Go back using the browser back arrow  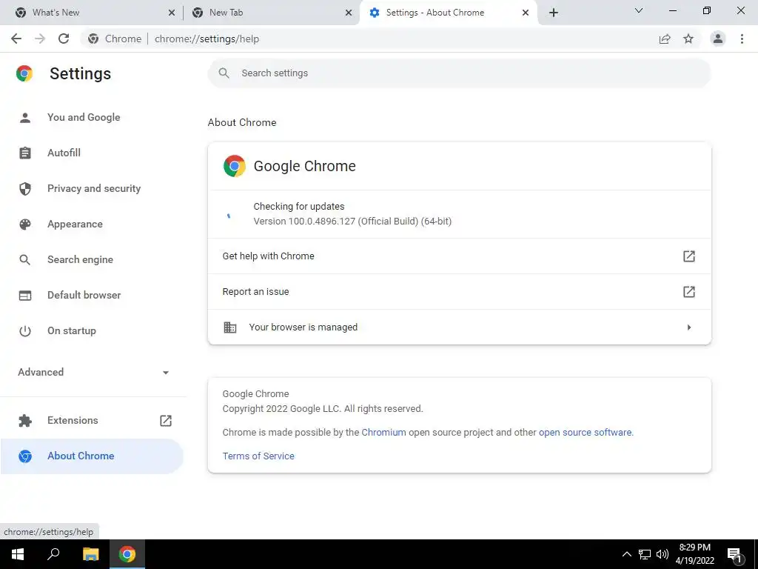tap(16, 39)
